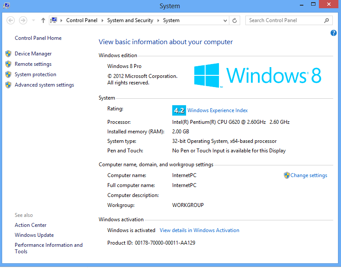The width and height of the screenshot is (341, 268).
Task: Click the System window title bar icon
Action: [x=6, y=6]
